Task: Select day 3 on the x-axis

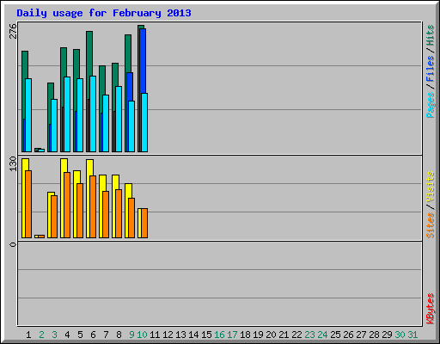Action: (54, 335)
